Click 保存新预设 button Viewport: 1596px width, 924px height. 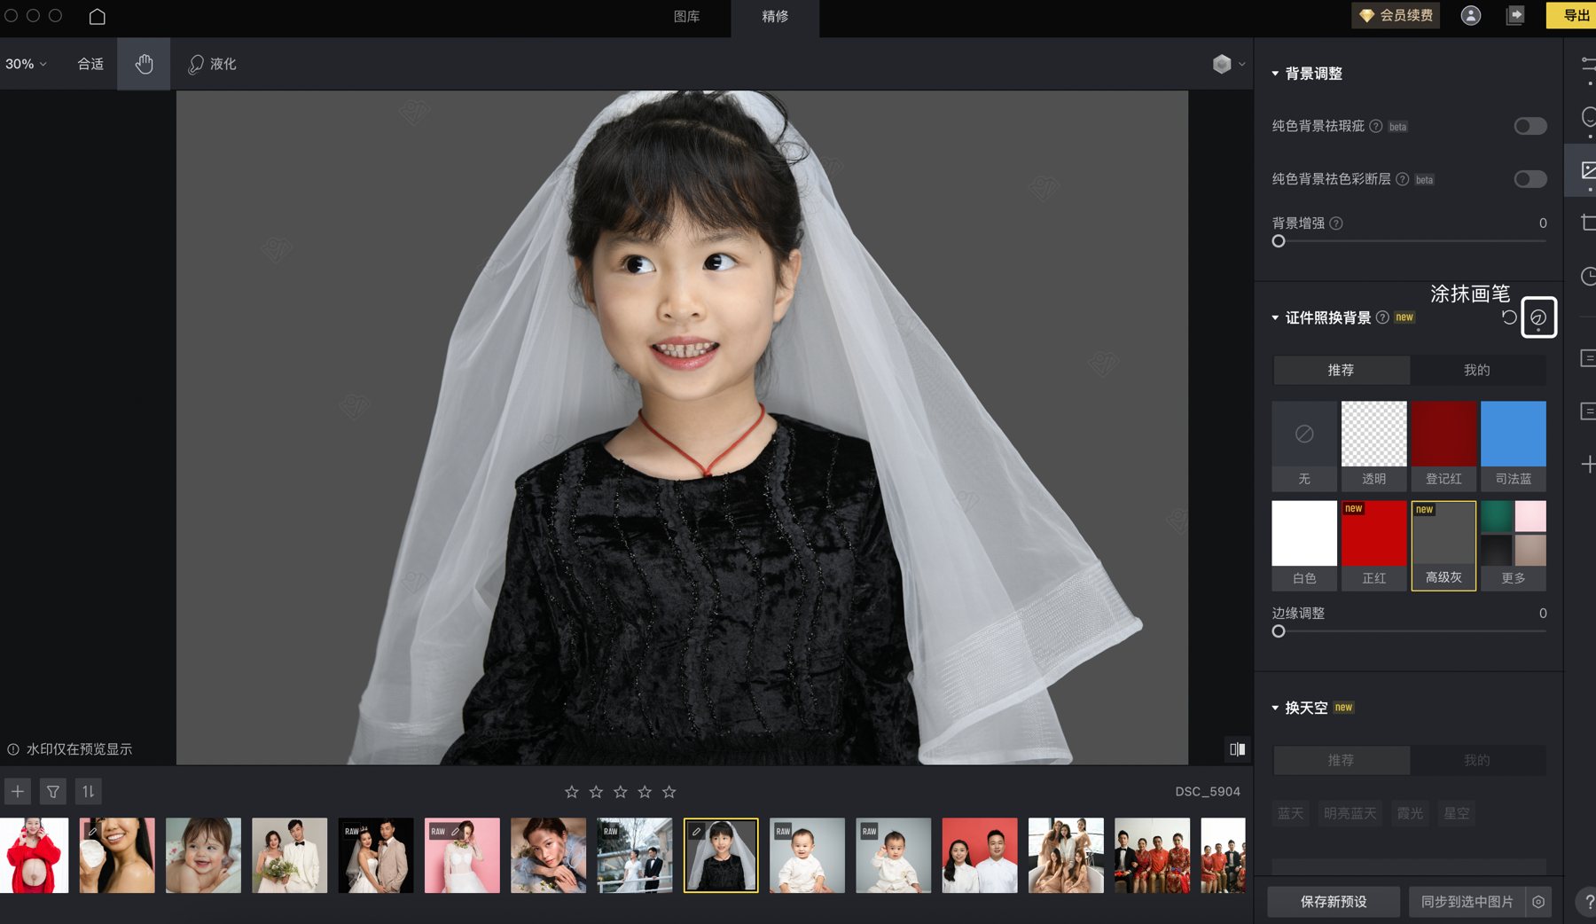click(x=1334, y=902)
